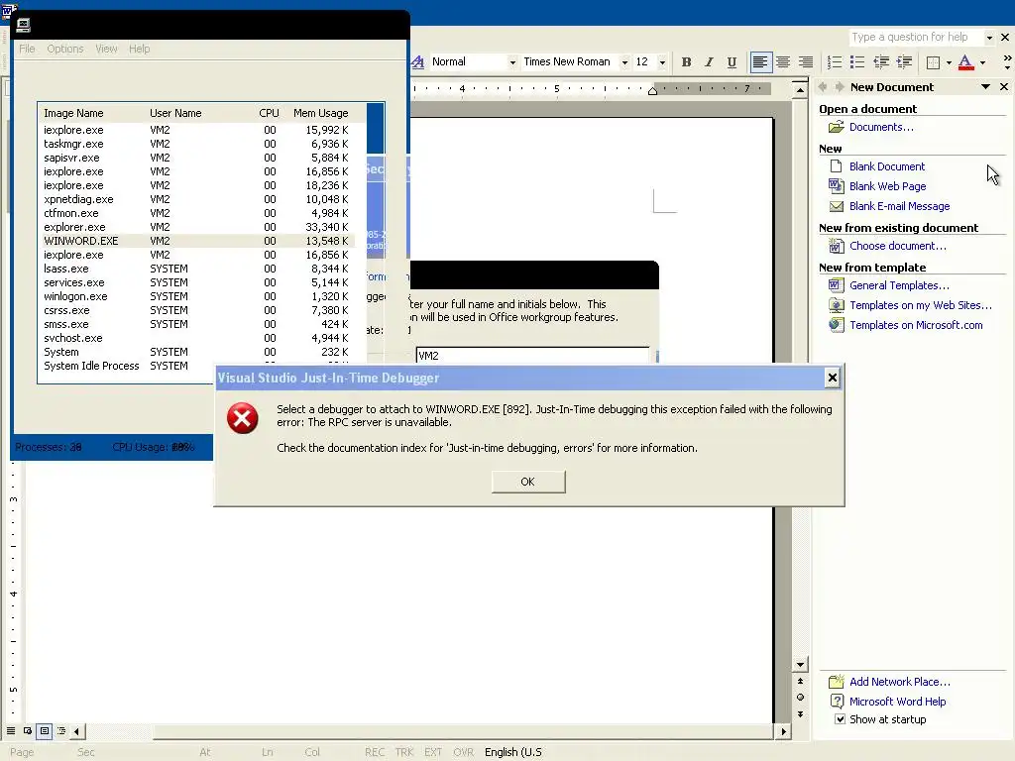This screenshot has width=1015, height=761.
Task: Select WINWORD.EXE process row
Action: point(197,241)
